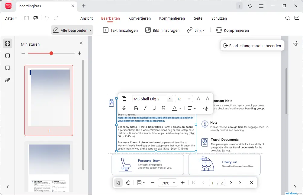This screenshot has width=303, height=195.
Task: Open the zoom level 78% dropdown
Action: [x=168, y=183]
